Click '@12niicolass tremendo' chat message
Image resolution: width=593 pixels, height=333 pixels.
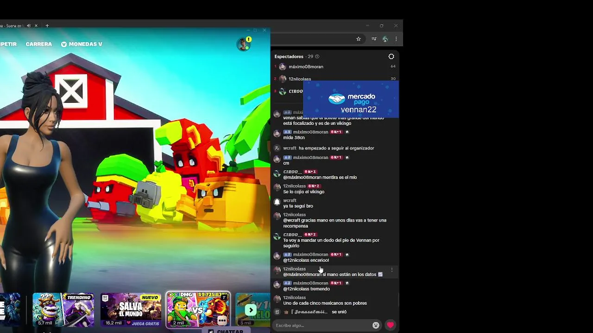tap(306, 289)
